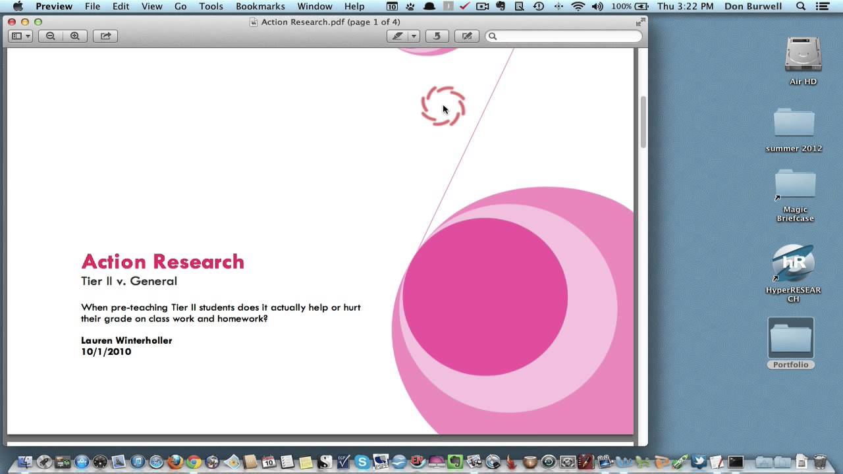Open the Air HD drive on desktop
843x474 pixels.
coord(803,61)
